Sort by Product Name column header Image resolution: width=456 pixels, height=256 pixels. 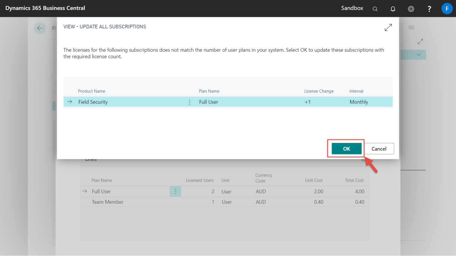(x=91, y=91)
